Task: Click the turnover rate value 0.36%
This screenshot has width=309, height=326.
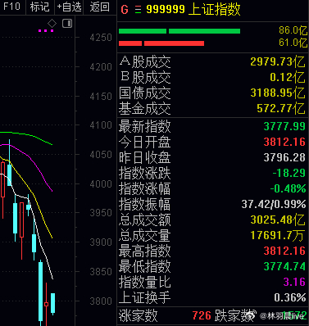Action: 290,297
